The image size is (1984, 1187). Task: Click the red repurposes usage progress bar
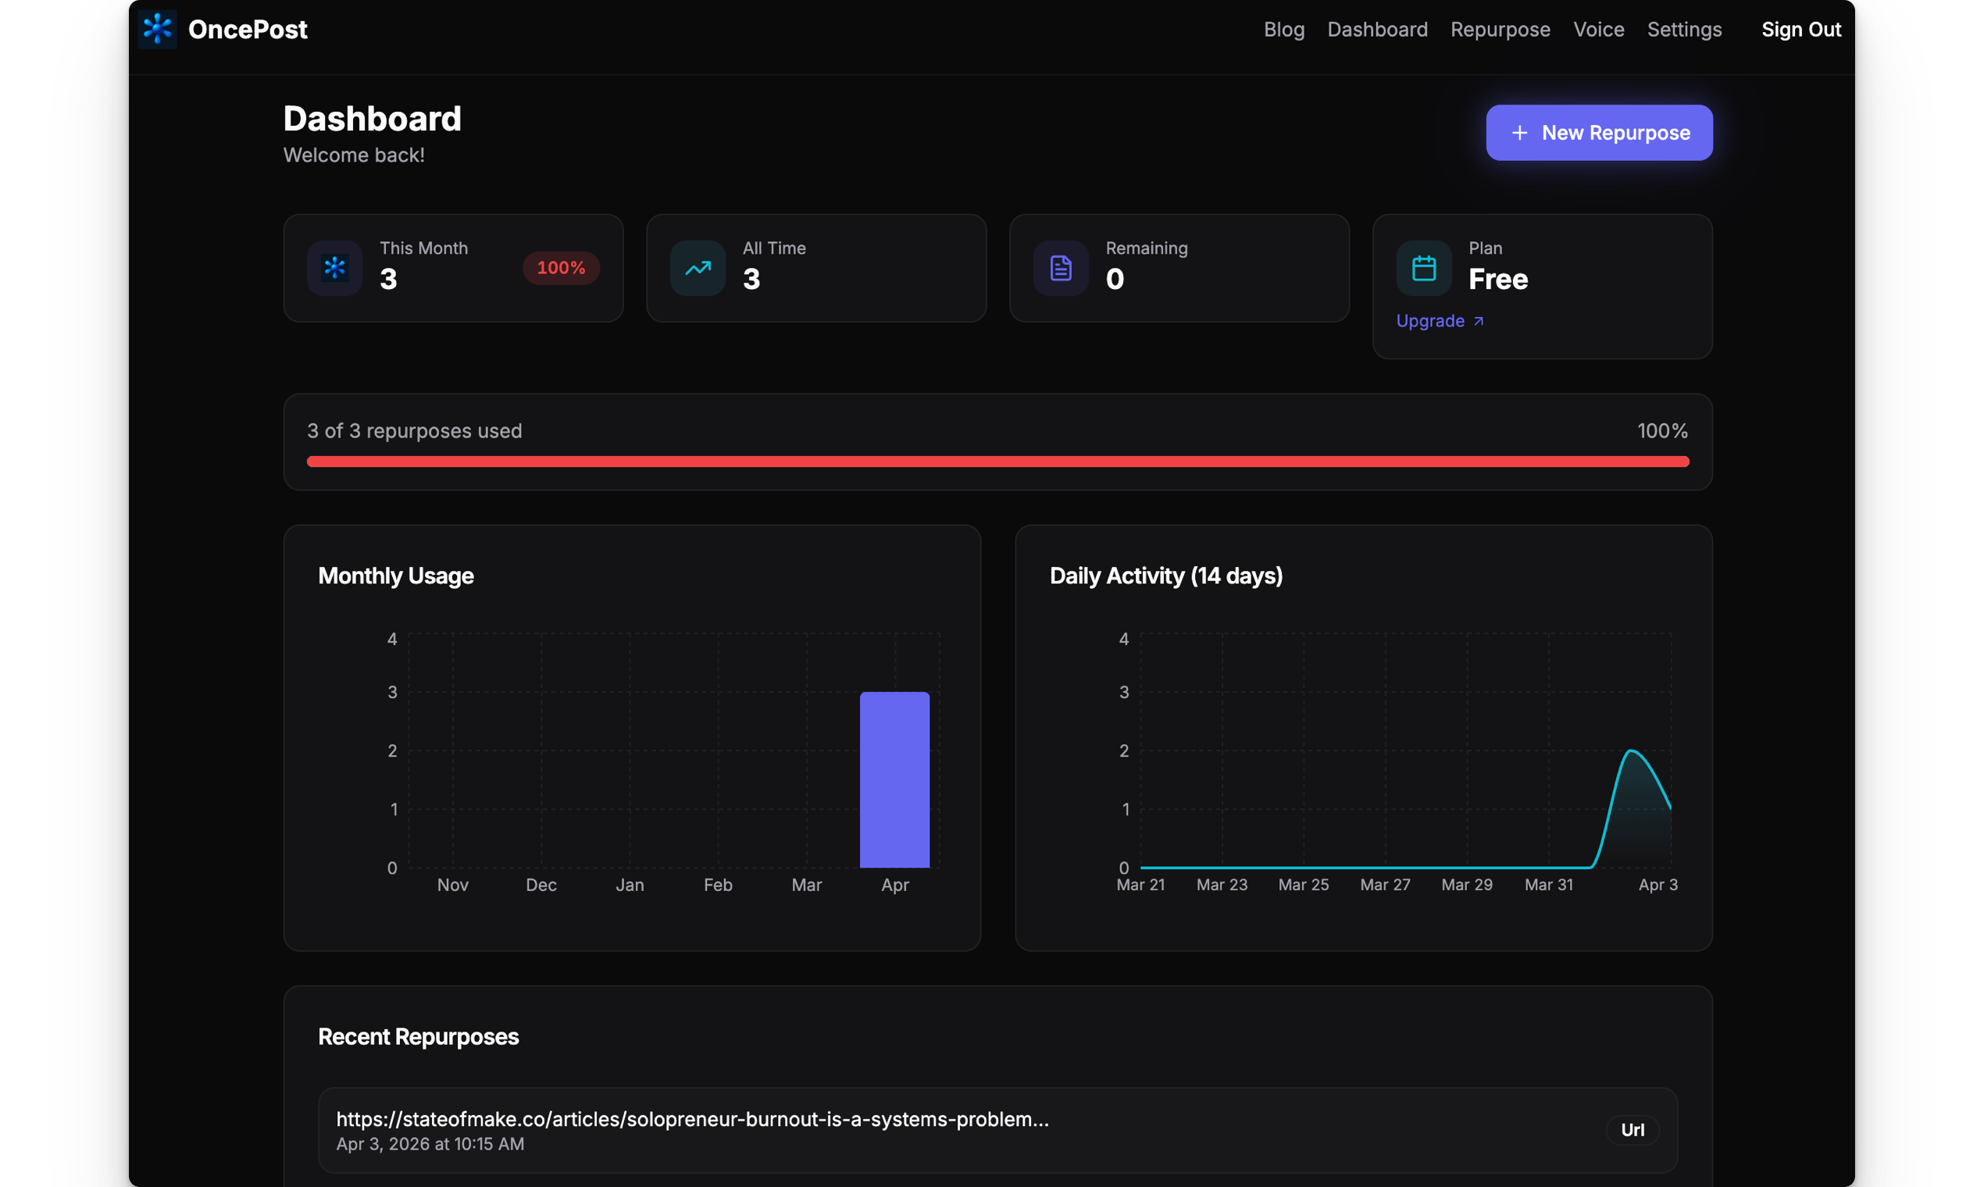tap(997, 462)
